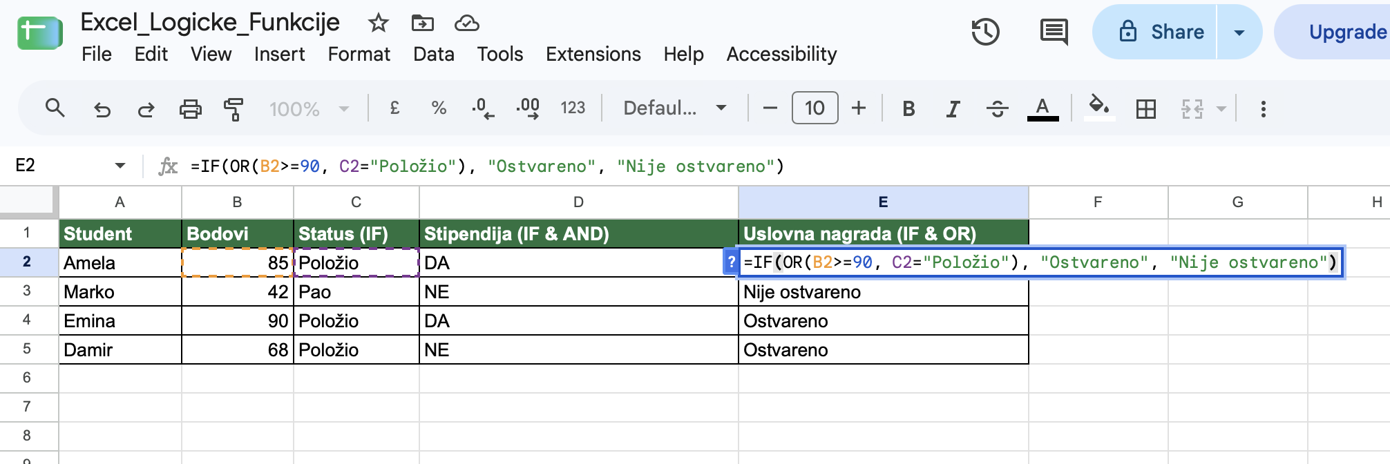Screen dimensions: 1390x464
Task: Click the font size field showing 10
Action: pyautogui.click(x=815, y=108)
